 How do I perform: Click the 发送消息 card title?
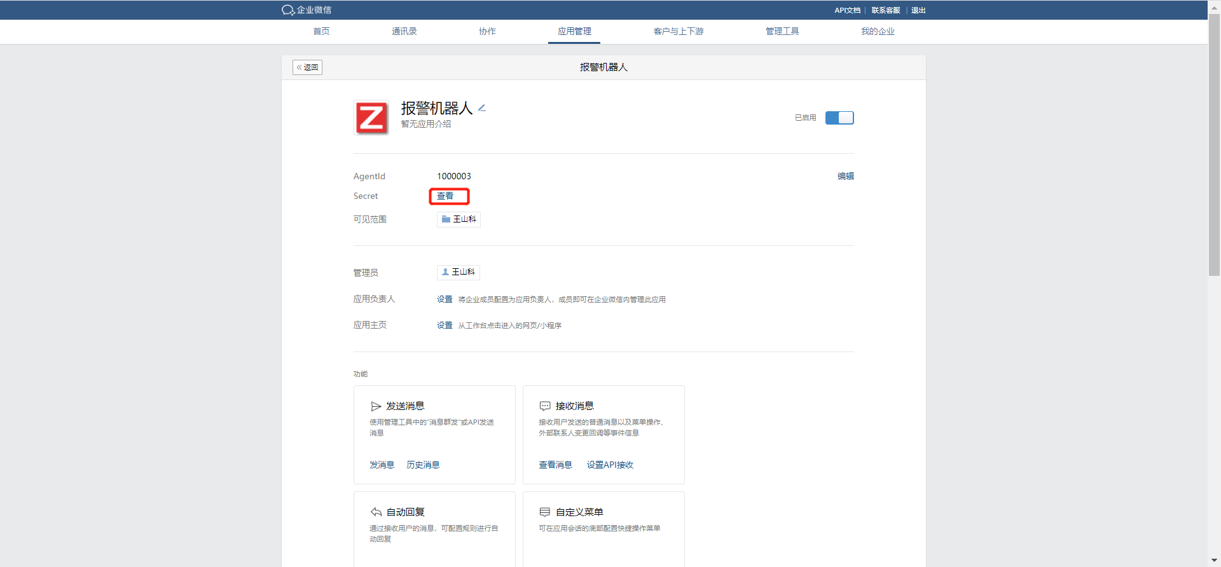click(405, 406)
